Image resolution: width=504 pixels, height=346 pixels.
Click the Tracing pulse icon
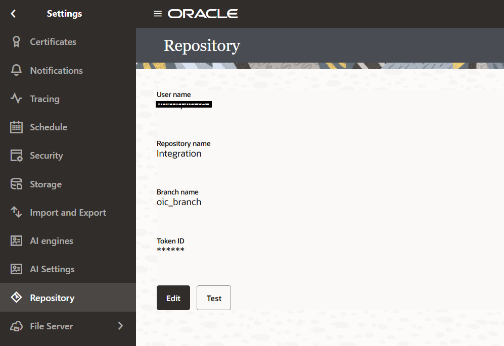(16, 98)
